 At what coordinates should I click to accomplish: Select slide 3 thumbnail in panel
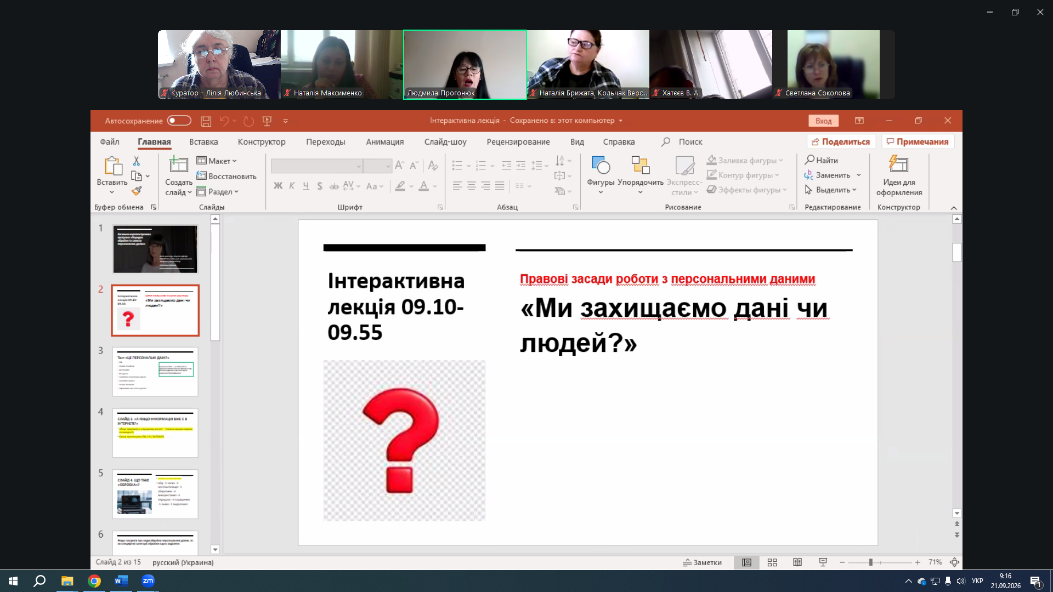tap(155, 371)
